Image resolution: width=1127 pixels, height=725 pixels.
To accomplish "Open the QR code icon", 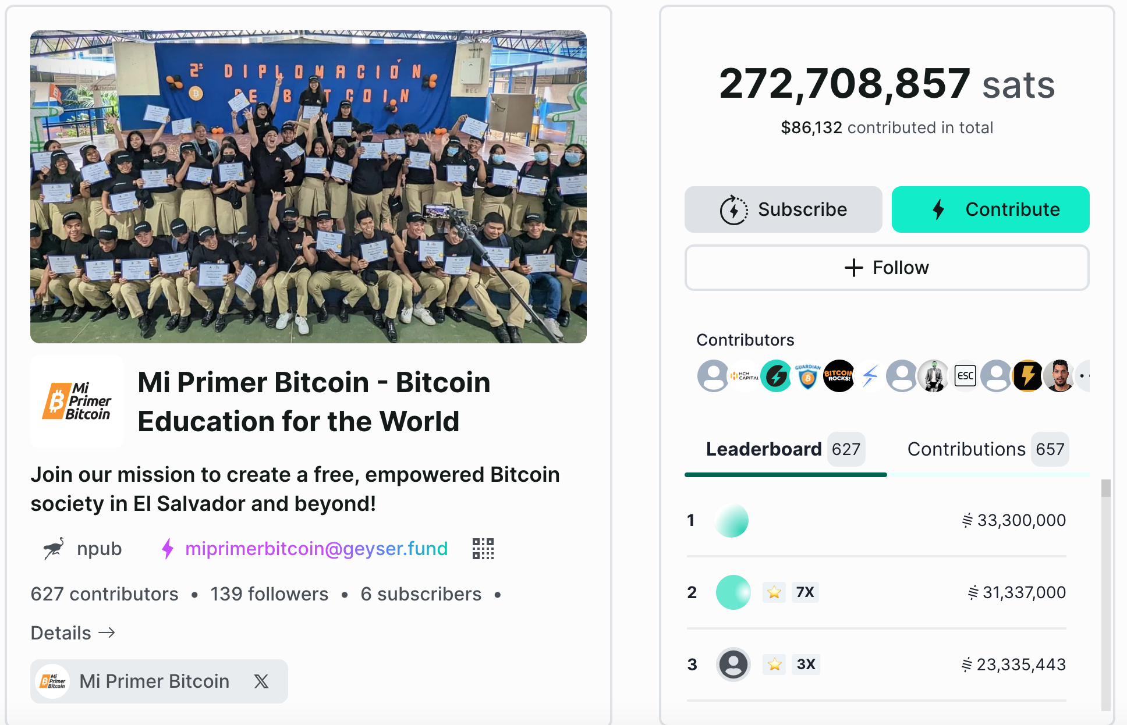I will click(483, 549).
